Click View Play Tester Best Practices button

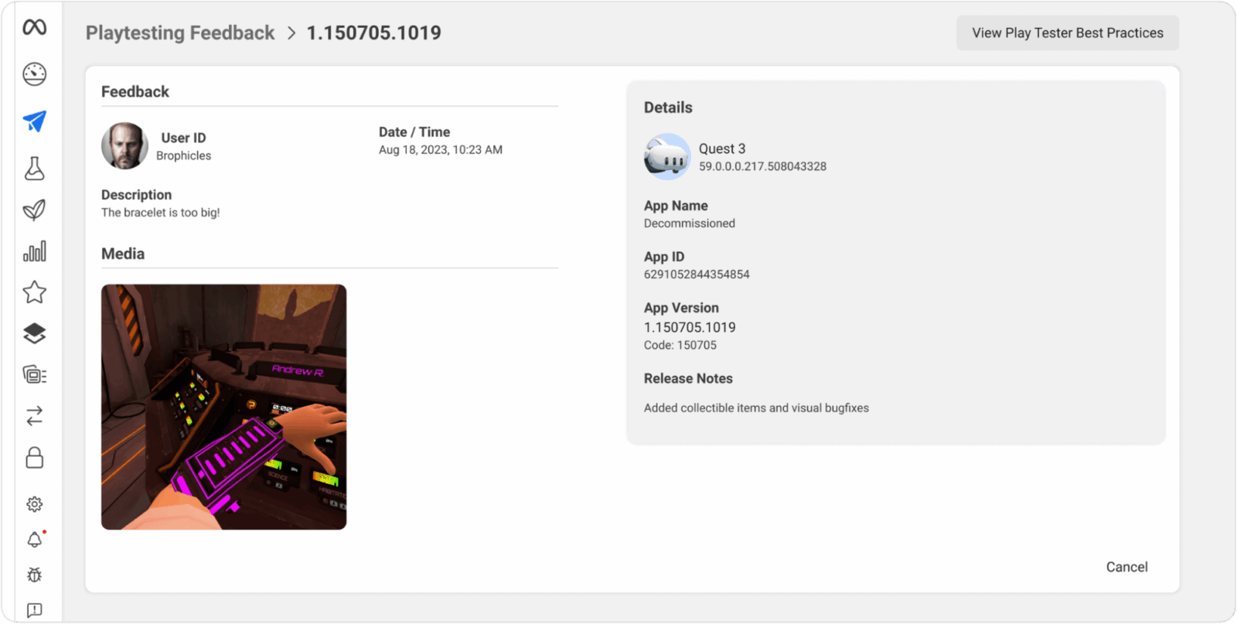(x=1067, y=33)
